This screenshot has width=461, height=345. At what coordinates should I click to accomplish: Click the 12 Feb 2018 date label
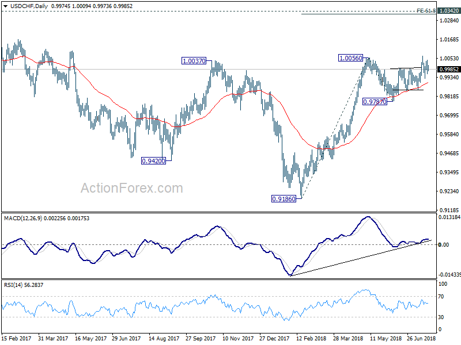coord(311,338)
